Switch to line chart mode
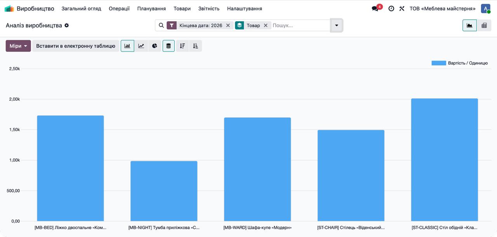Viewport: 497px width, 237px height. coord(141,46)
